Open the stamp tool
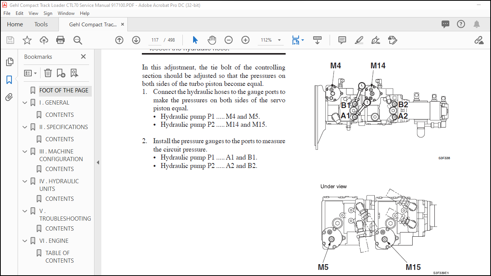The image size is (491, 276). (392, 40)
